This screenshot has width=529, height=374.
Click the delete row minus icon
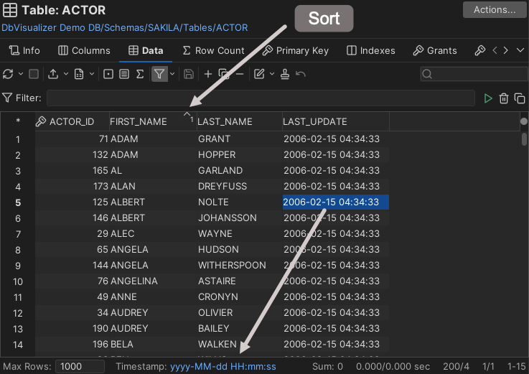click(240, 74)
